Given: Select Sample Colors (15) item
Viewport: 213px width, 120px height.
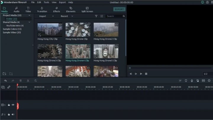Looking at the screenshot, I should pos(12,29).
